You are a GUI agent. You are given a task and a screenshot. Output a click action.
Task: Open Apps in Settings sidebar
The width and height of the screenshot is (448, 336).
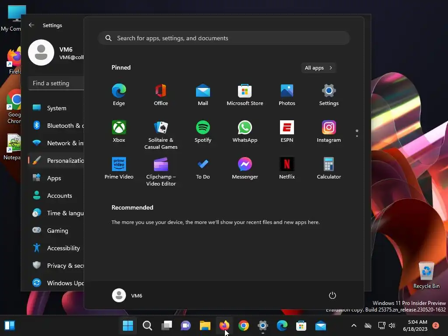click(56, 178)
